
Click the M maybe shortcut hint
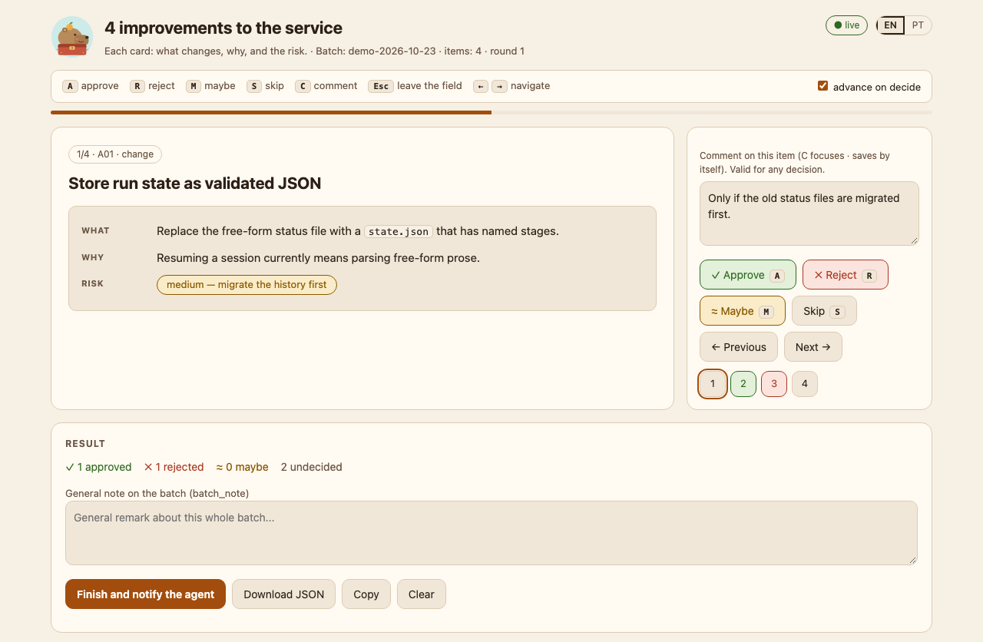(x=210, y=86)
